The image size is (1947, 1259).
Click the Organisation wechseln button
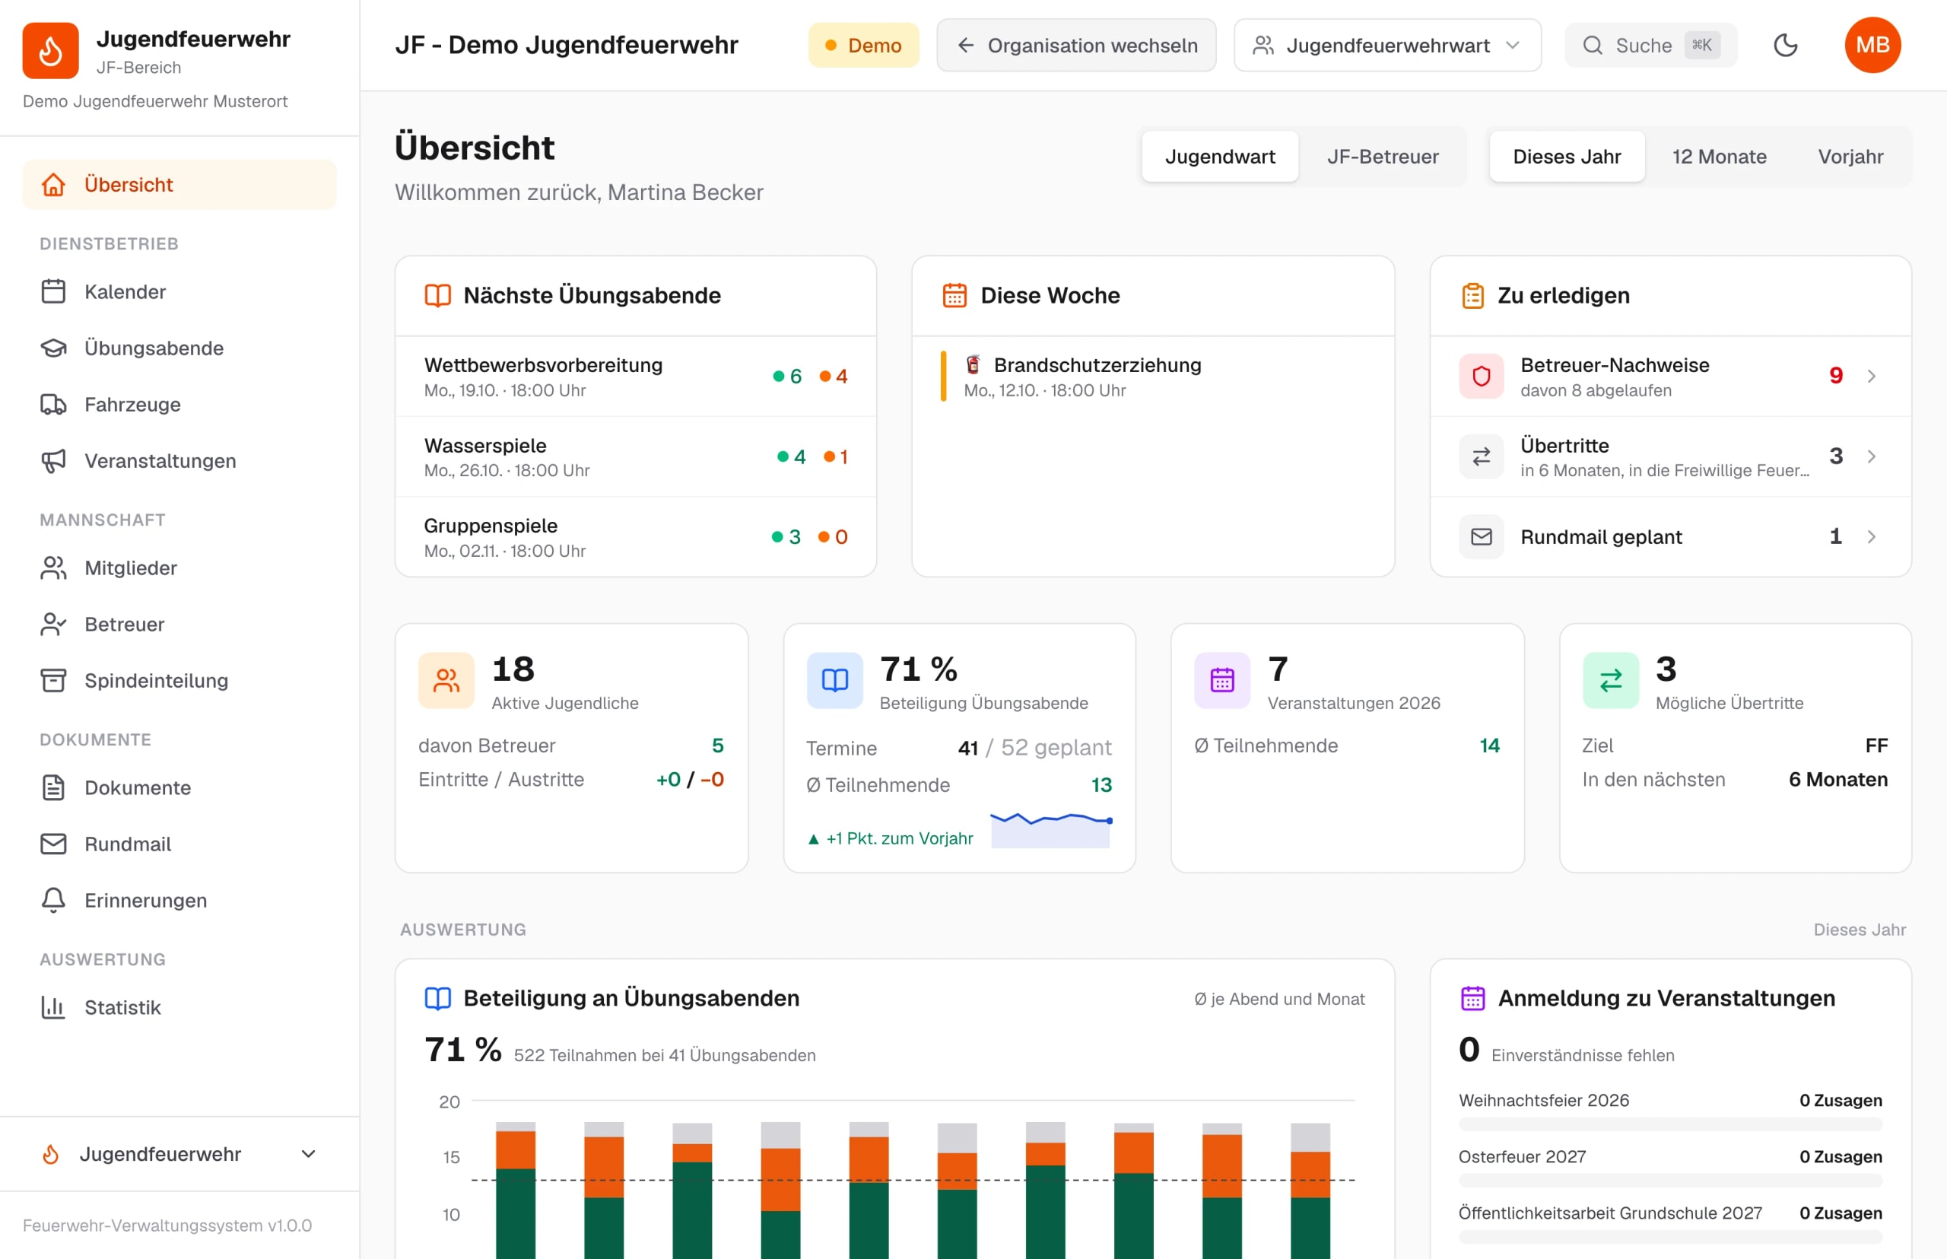(x=1076, y=45)
